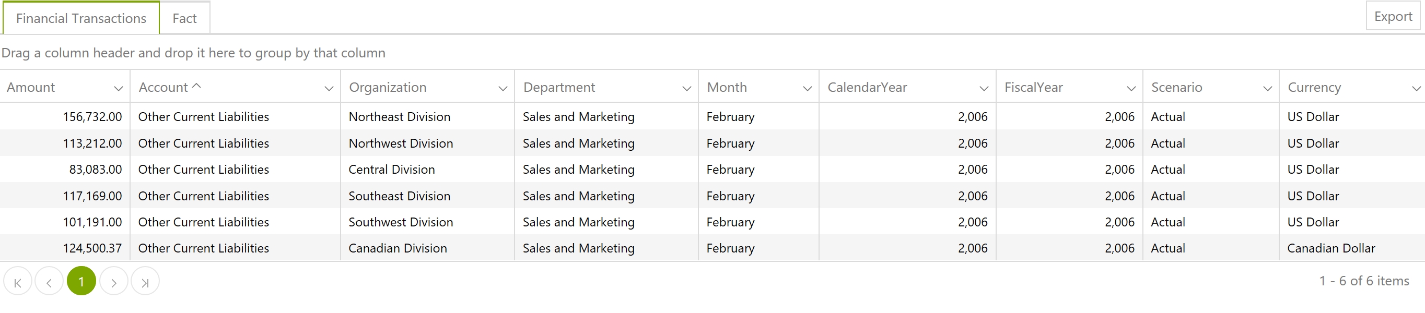The height and width of the screenshot is (313, 1425).
Task: Switch to the Fact tab
Action: click(x=185, y=18)
